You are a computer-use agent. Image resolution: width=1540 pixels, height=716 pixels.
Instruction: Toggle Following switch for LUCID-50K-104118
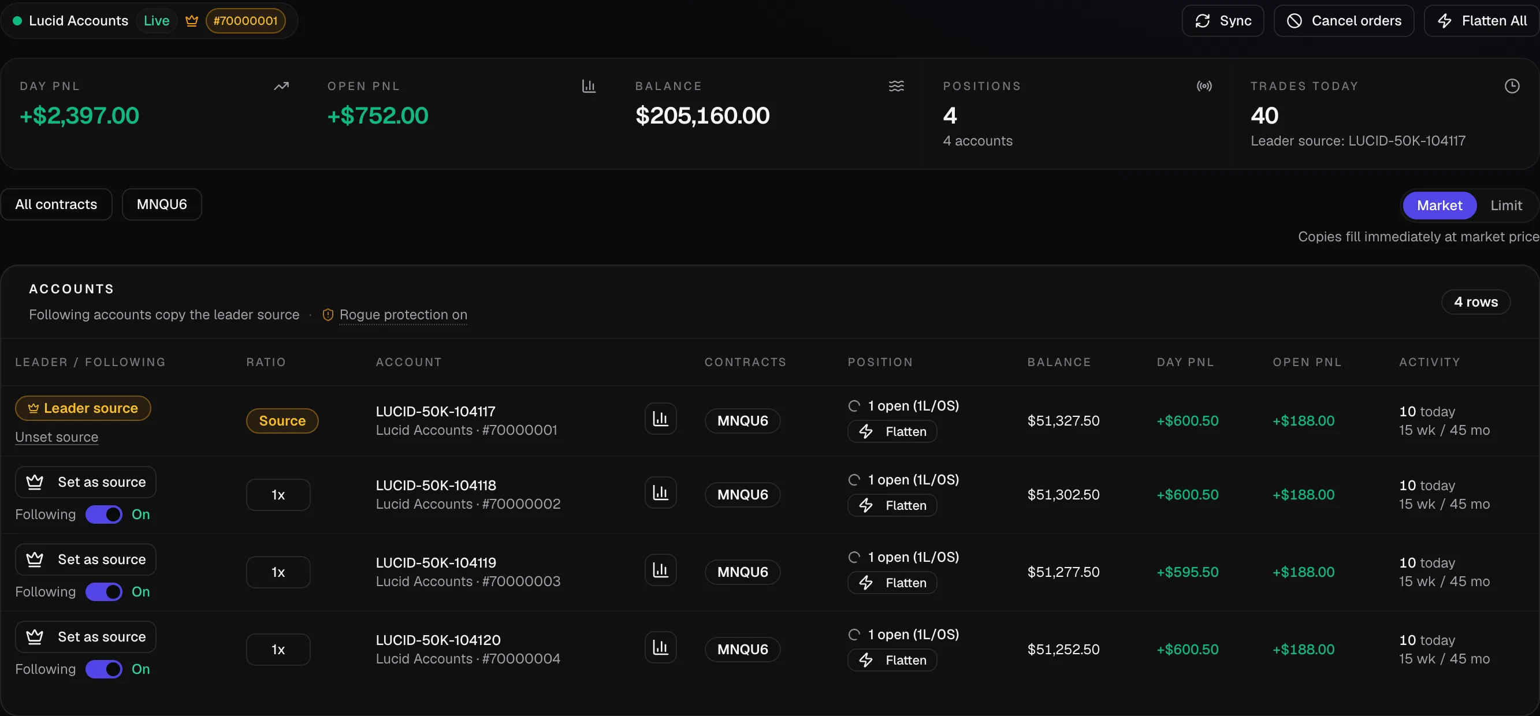click(x=103, y=514)
